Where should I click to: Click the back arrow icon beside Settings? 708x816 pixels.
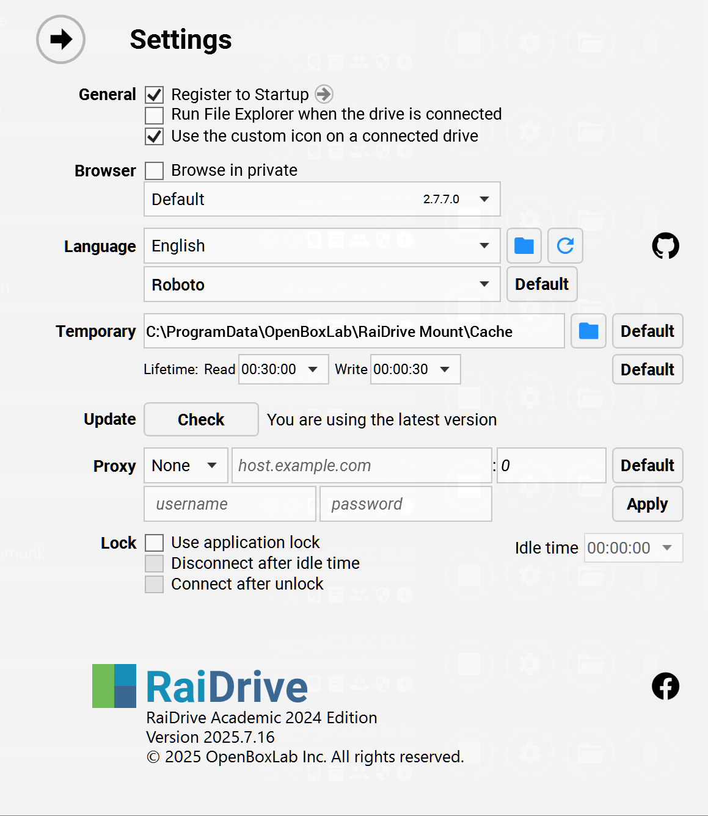coord(60,40)
